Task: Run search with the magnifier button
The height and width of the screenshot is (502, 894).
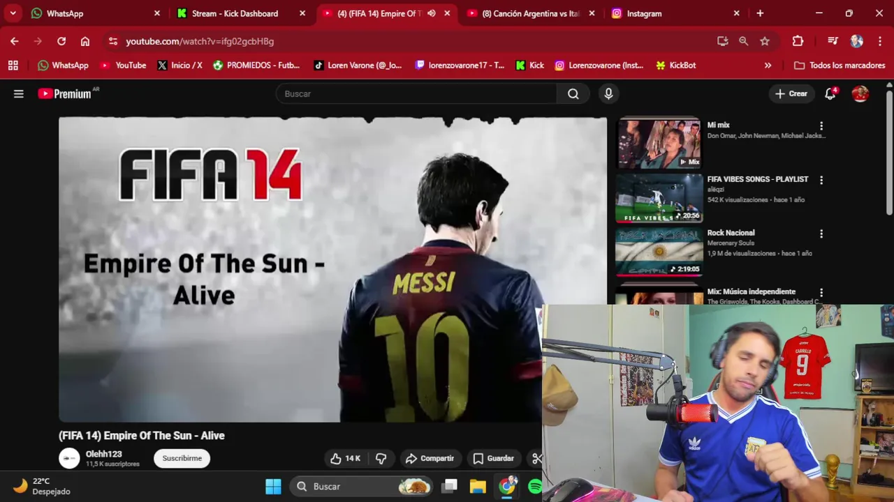Action: (573, 93)
